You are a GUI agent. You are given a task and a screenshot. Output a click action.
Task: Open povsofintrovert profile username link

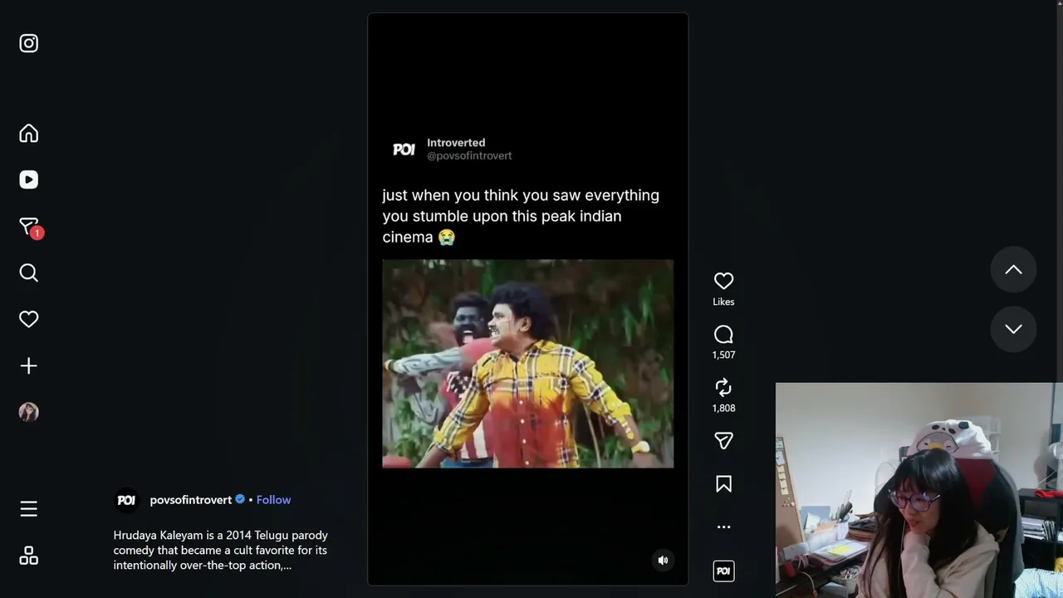coord(191,500)
